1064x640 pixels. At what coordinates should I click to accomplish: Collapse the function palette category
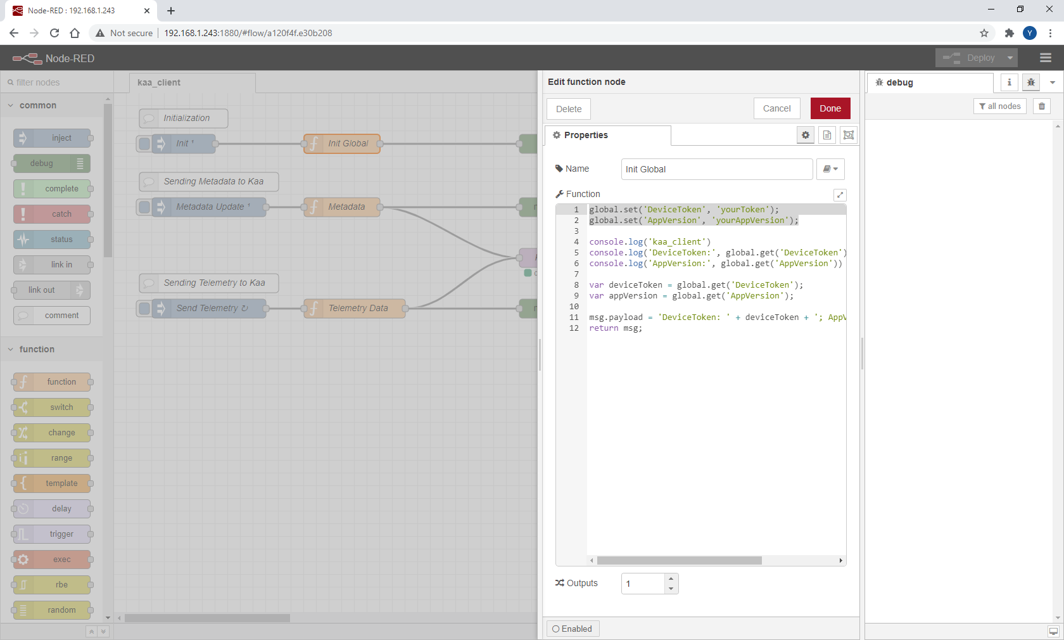pyautogui.click(x=51, y=349)
